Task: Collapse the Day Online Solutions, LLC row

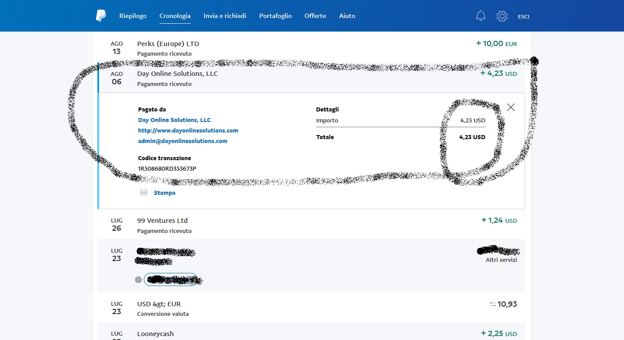Action: click(311, 78)
